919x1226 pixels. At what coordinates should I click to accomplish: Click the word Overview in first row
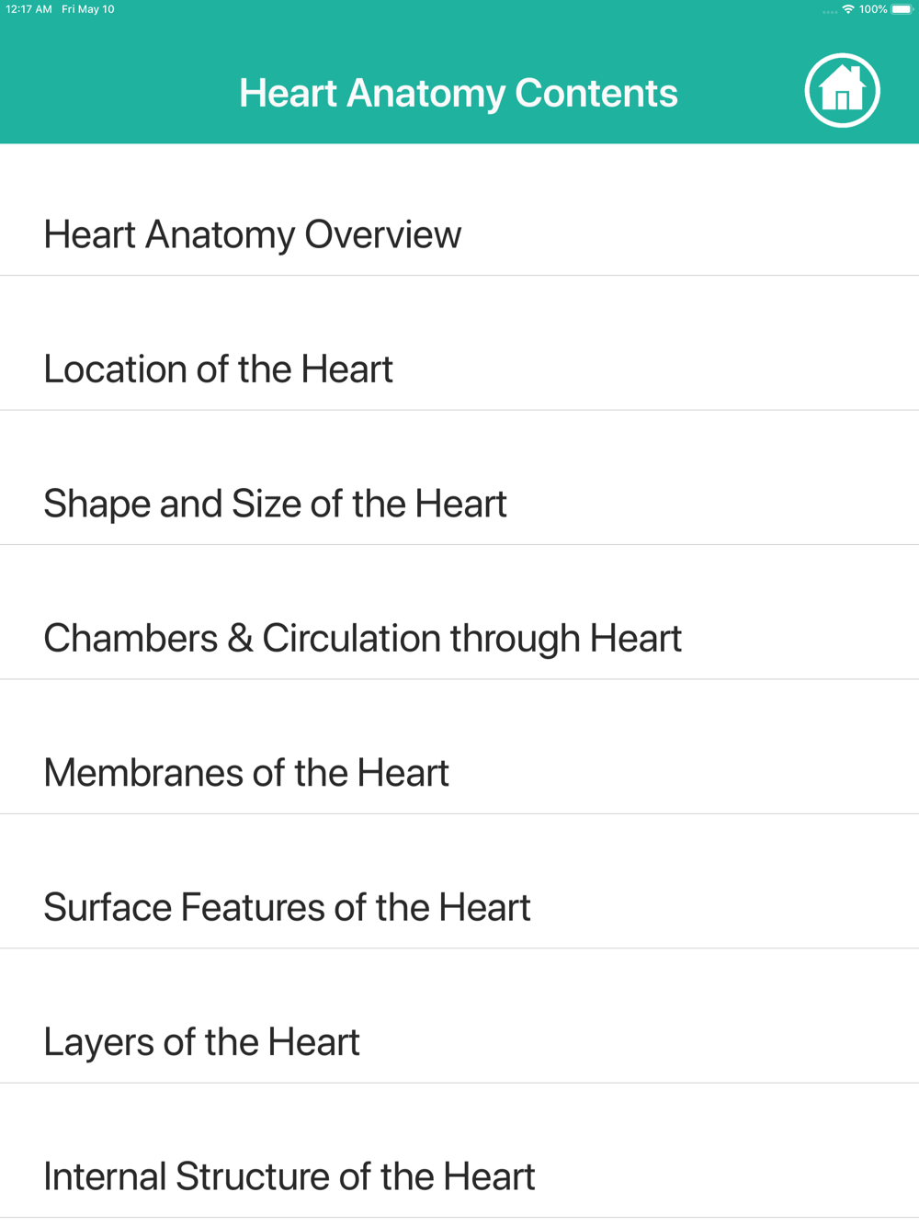383,234
